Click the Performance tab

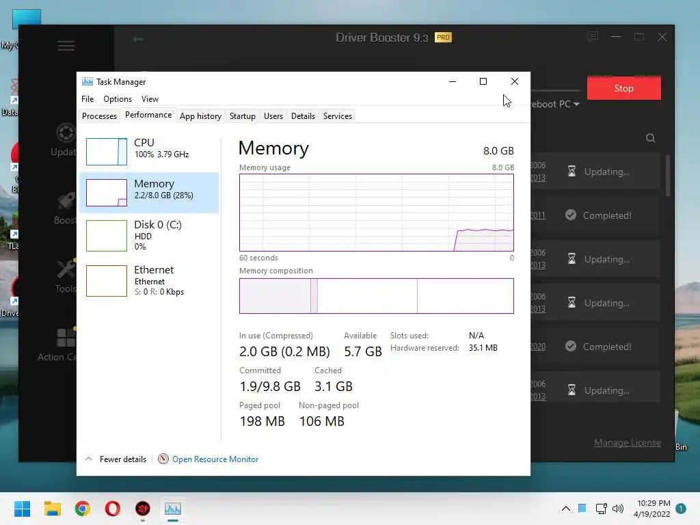148,115
